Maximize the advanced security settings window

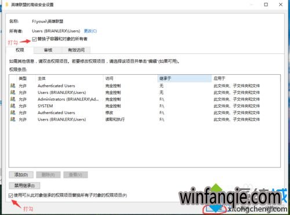click(x=266, y=5)
